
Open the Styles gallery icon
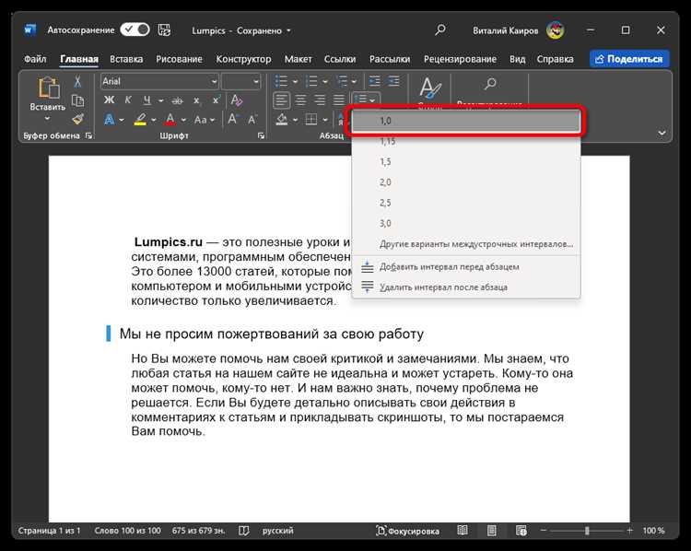[429, 88]
